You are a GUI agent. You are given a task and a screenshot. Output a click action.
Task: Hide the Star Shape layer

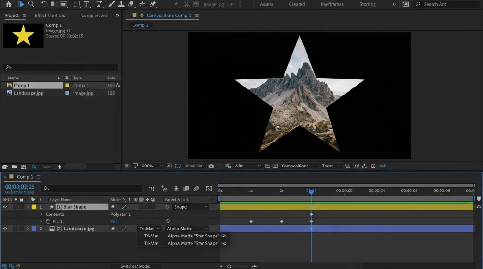tap(5, 207)
